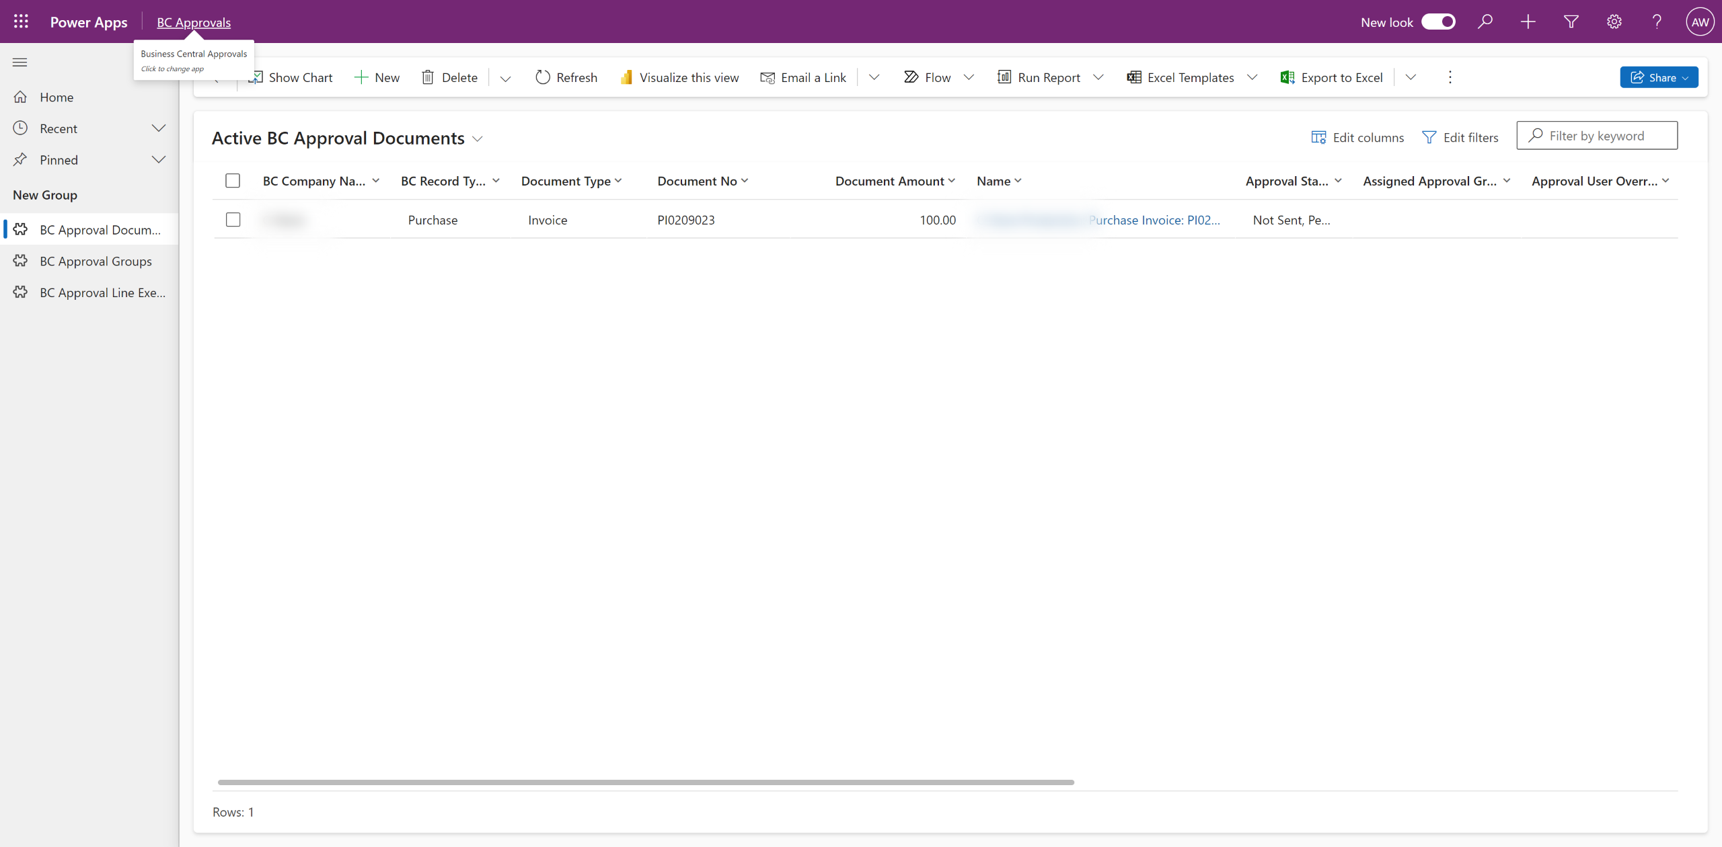Check the select-all header checkbox
This screenshot has width=1722, height=847.
[233, 181]
